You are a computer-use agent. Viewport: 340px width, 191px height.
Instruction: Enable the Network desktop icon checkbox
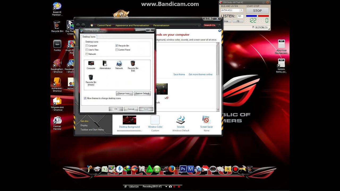[87, 54]
